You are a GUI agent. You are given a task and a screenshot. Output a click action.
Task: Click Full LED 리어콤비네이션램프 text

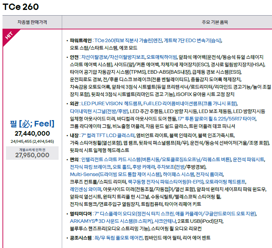coord(173,104)
